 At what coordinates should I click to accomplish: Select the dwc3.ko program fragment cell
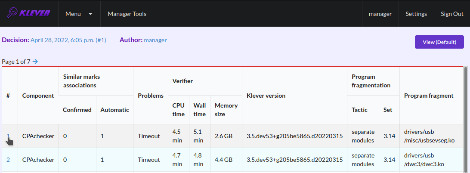[429, 160]
